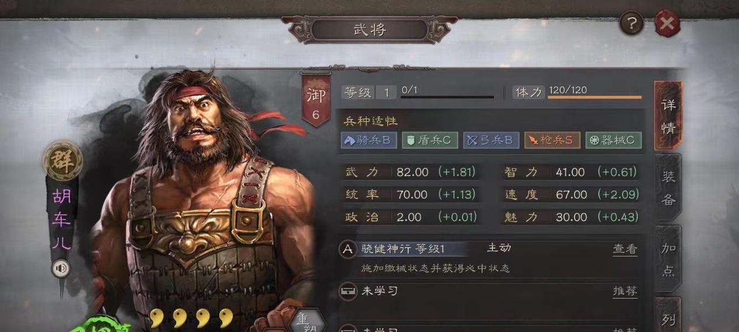
Task: Select the 弓兵B archer aptitude icon
Action: [491, 140]
